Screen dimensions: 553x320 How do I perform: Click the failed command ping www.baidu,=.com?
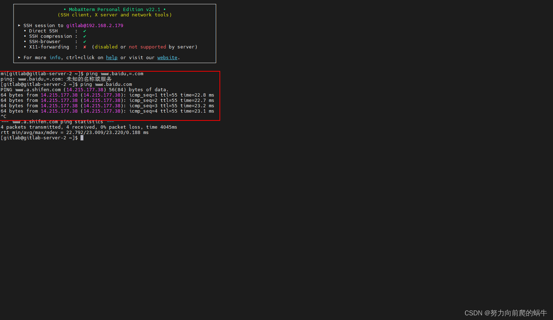115,74
